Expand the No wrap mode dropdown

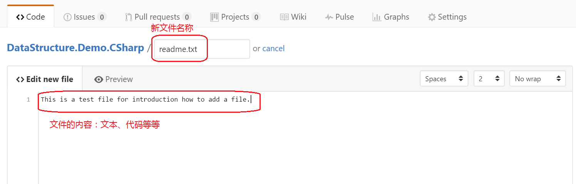(x=537, y=79)
